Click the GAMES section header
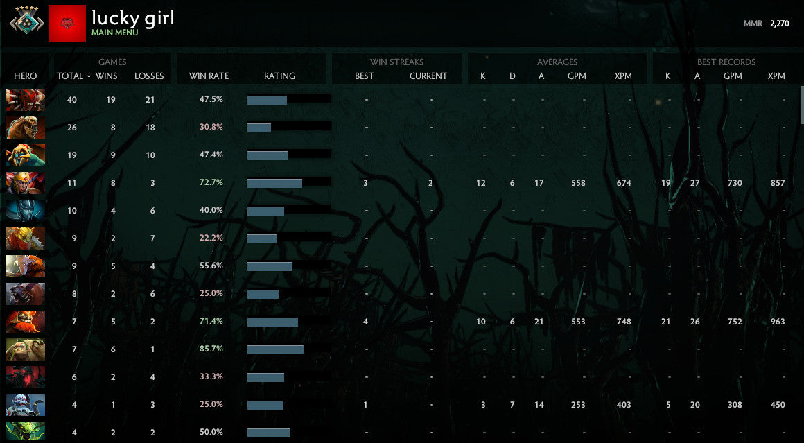The width and height of the screenshot is (804, 443). 112,62
